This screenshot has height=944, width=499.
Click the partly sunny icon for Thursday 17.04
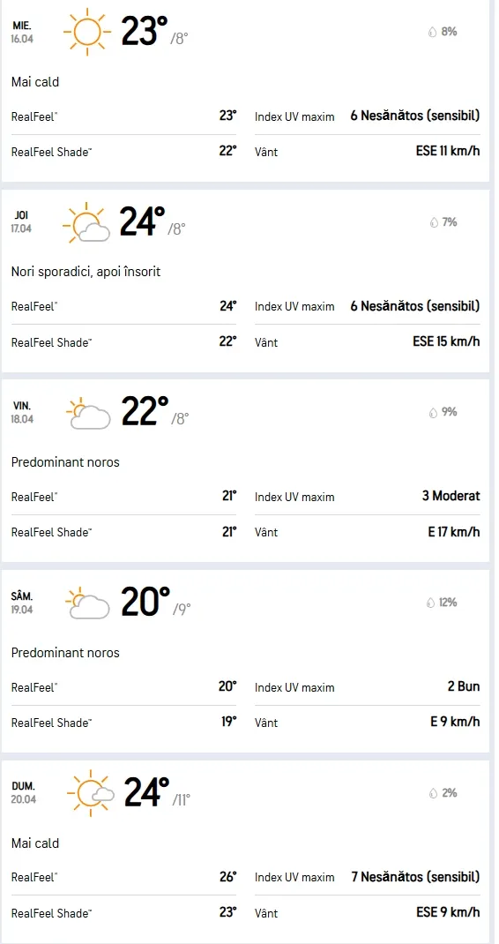pos(86,222)
